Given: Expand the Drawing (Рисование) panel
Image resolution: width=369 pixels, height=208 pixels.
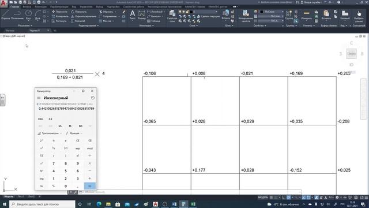Looking at the screenshot, I should pyautogui.click(x=25, y=25).
